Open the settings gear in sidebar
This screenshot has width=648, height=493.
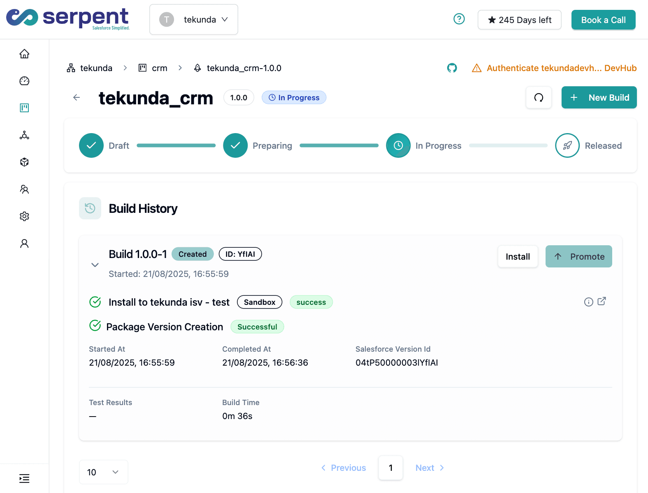click(x=24, y=216)
